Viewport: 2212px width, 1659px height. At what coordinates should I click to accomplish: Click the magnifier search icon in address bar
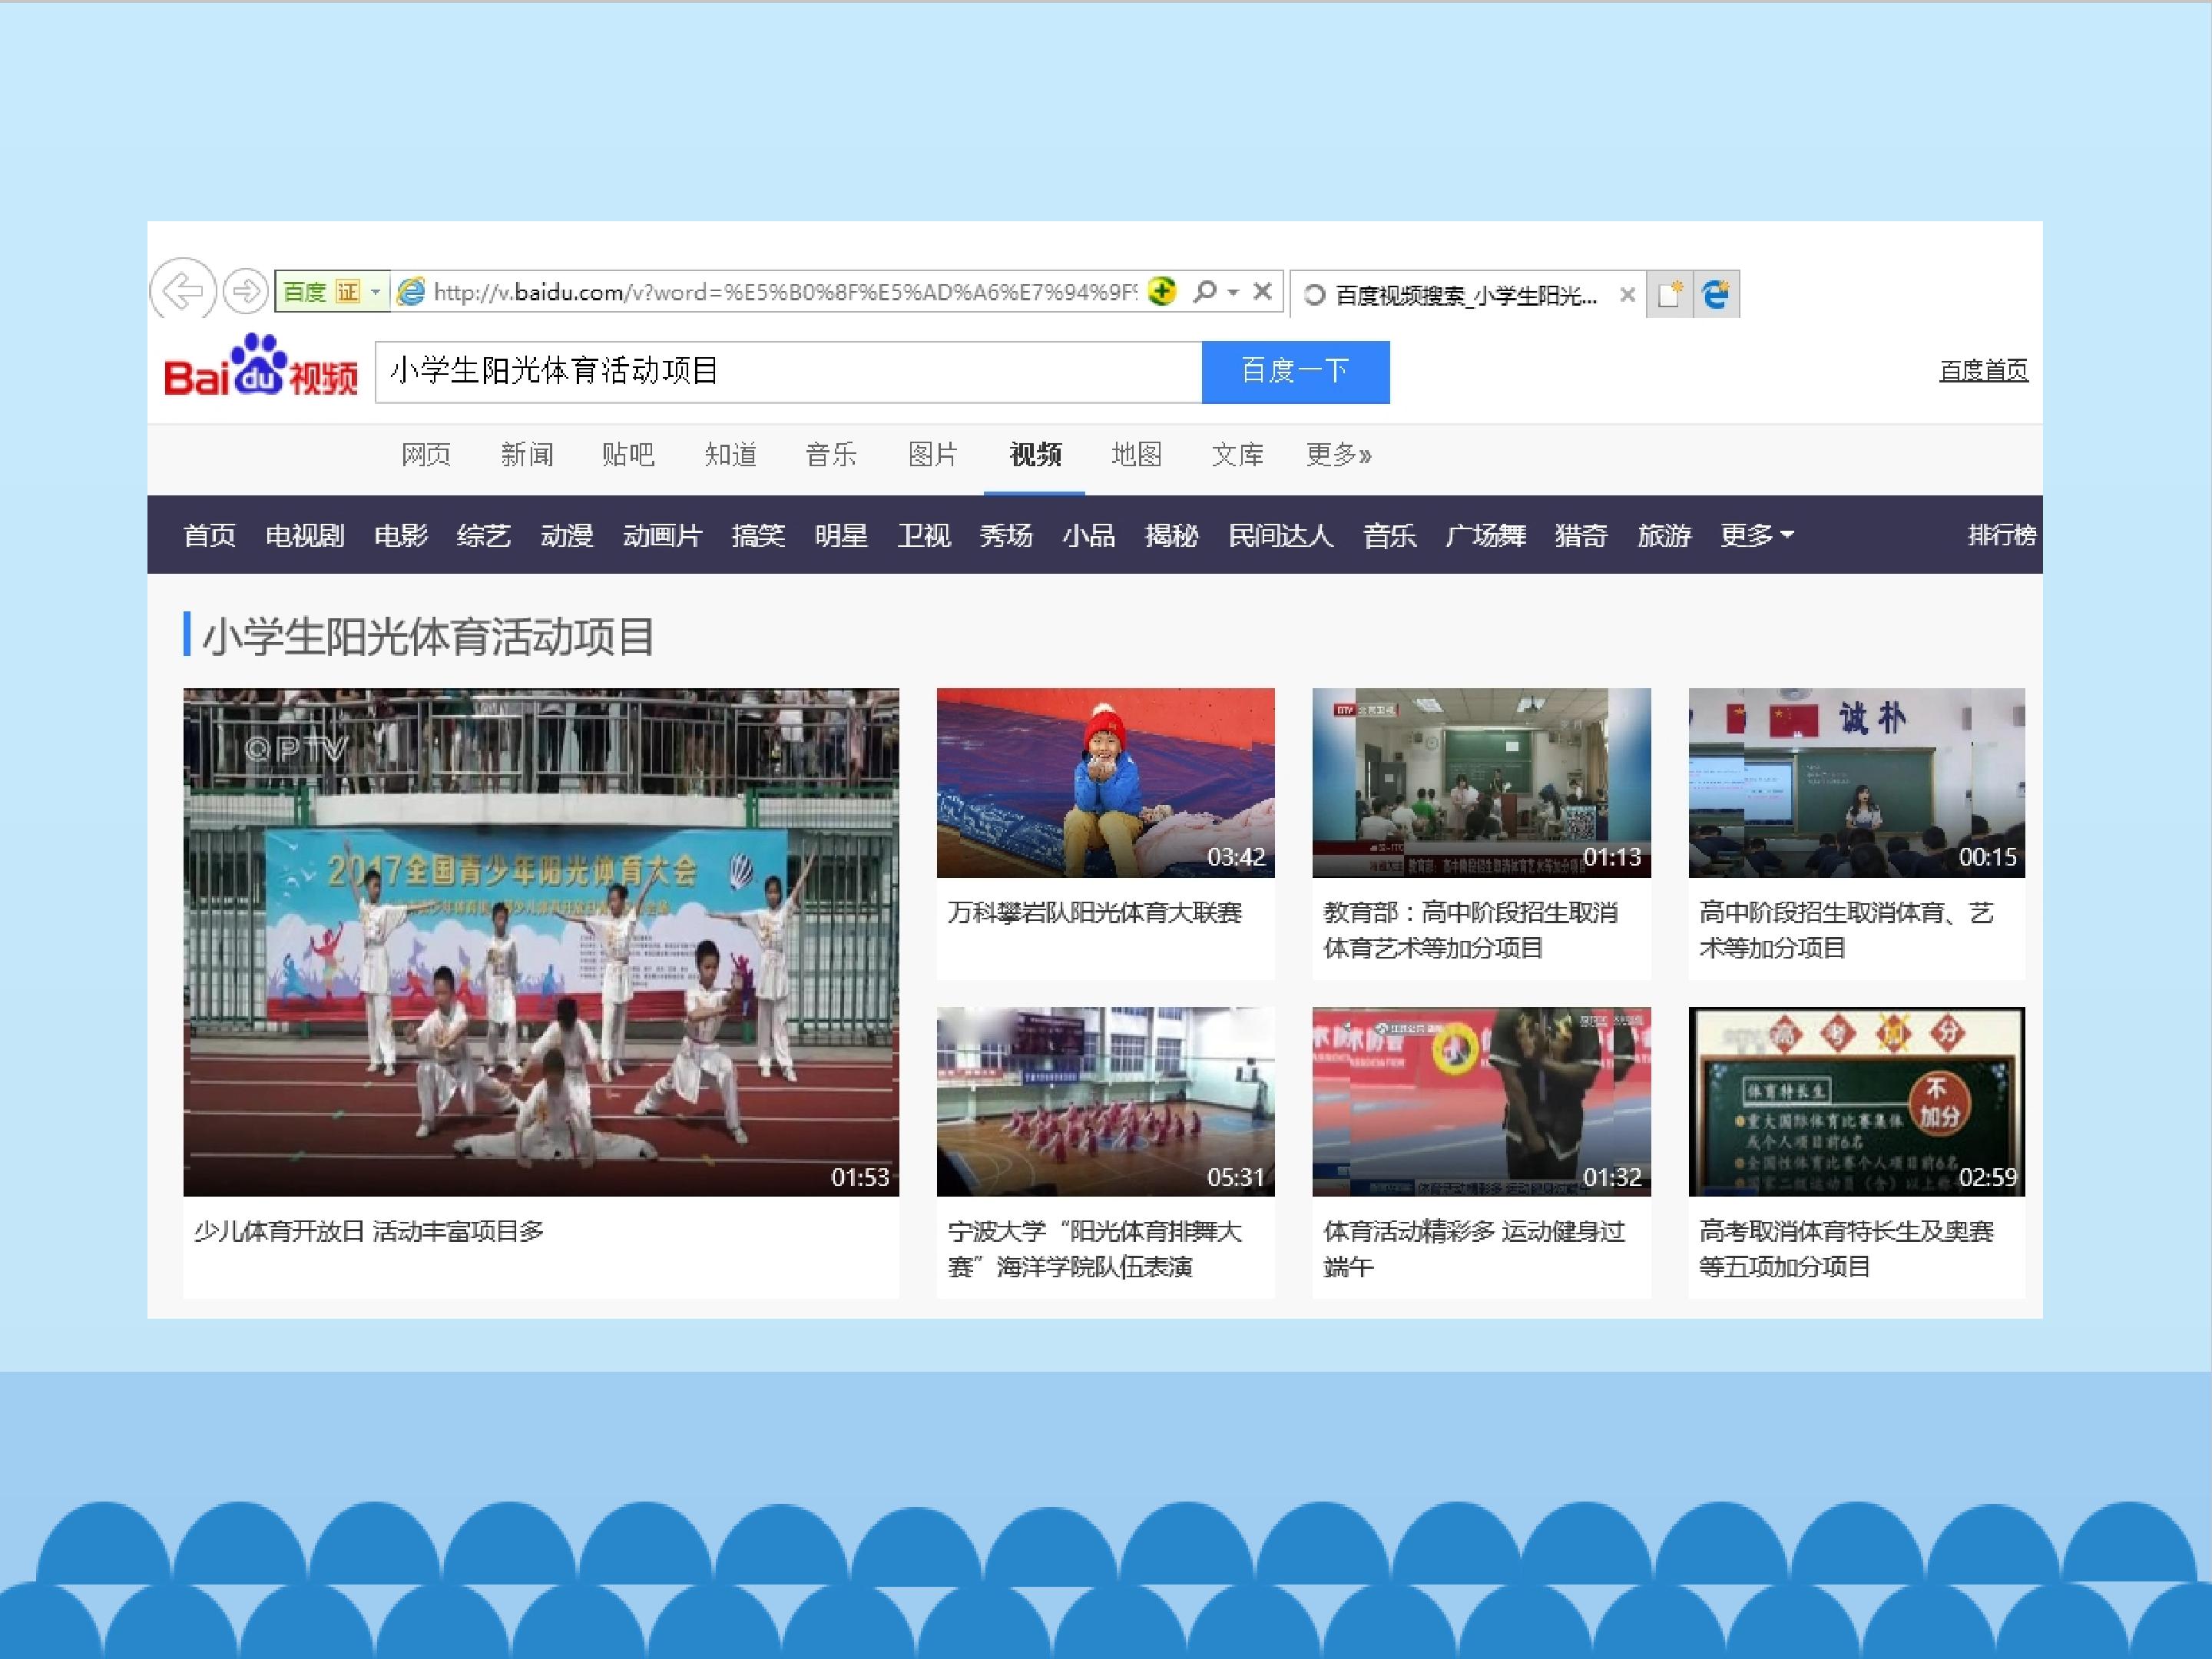tap(1205, 291)
